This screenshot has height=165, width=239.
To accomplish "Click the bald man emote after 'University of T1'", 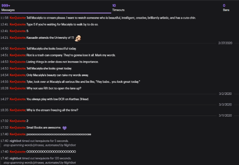I will pos(78,38).
